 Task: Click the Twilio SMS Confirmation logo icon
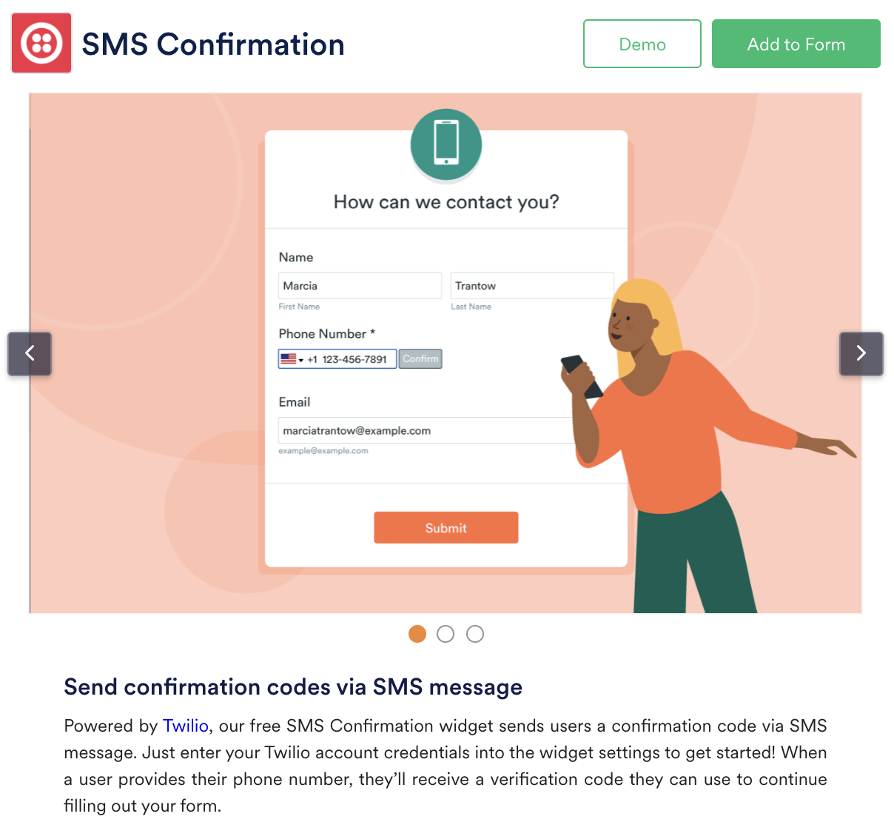point(41,43)
